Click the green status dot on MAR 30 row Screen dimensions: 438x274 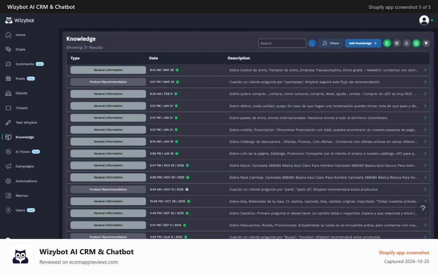[x=178, y=82]
